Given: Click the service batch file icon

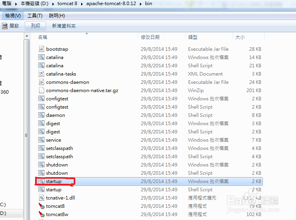Looking at the screenshot, I should point(41,140).
